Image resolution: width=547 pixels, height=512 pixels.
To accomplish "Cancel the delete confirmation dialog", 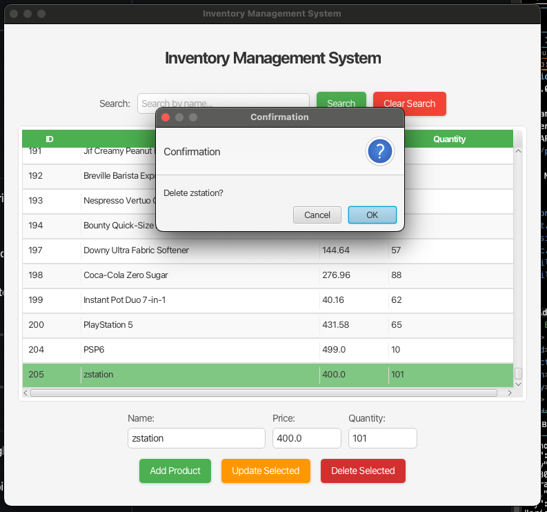I will pos(317,215).
